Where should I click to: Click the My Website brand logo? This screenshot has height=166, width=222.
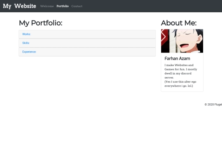[x=19, y=6]
